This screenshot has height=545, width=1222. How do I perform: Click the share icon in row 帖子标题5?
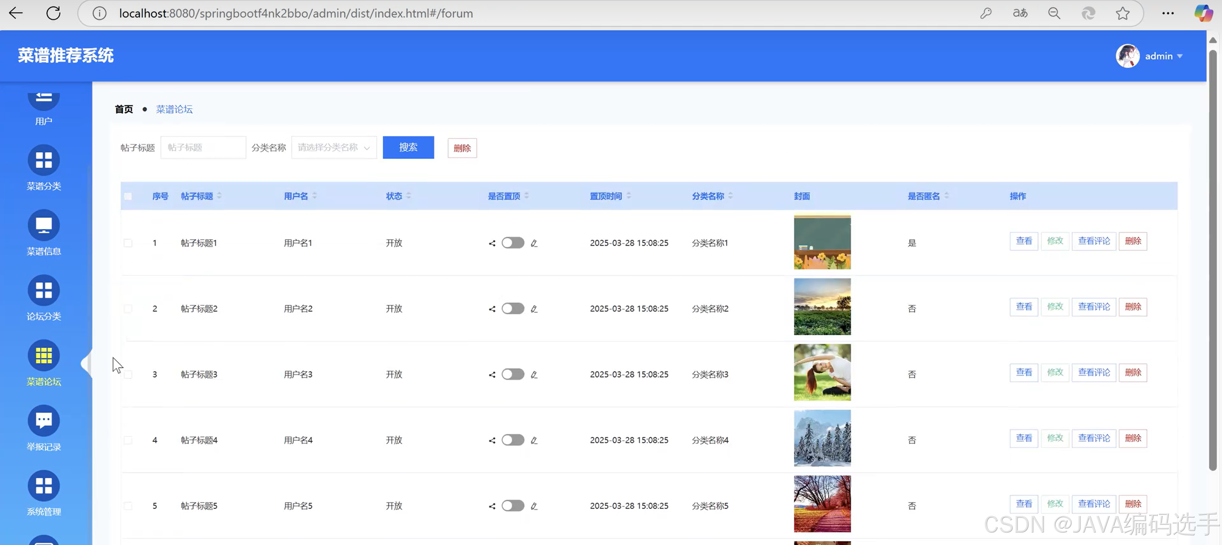[492, 506]
